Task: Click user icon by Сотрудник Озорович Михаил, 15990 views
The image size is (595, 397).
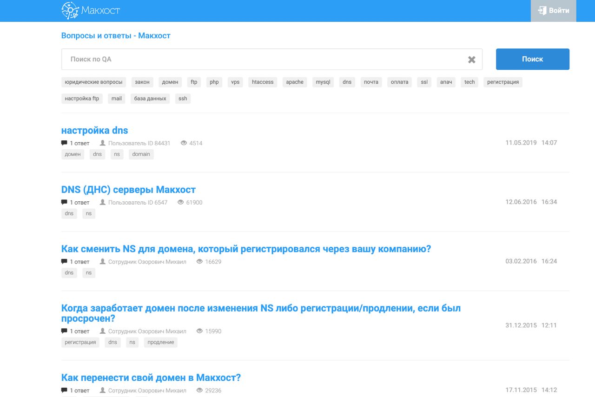Action: pos(103,331)
